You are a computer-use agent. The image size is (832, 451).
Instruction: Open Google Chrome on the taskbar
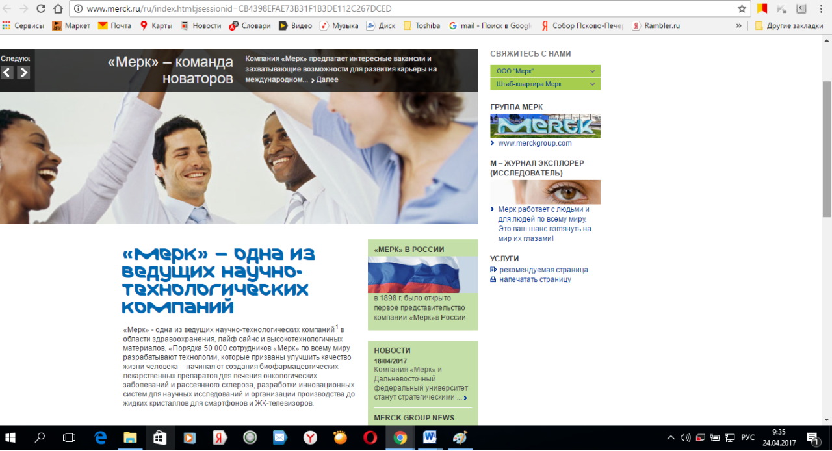[x=400, y=437]
